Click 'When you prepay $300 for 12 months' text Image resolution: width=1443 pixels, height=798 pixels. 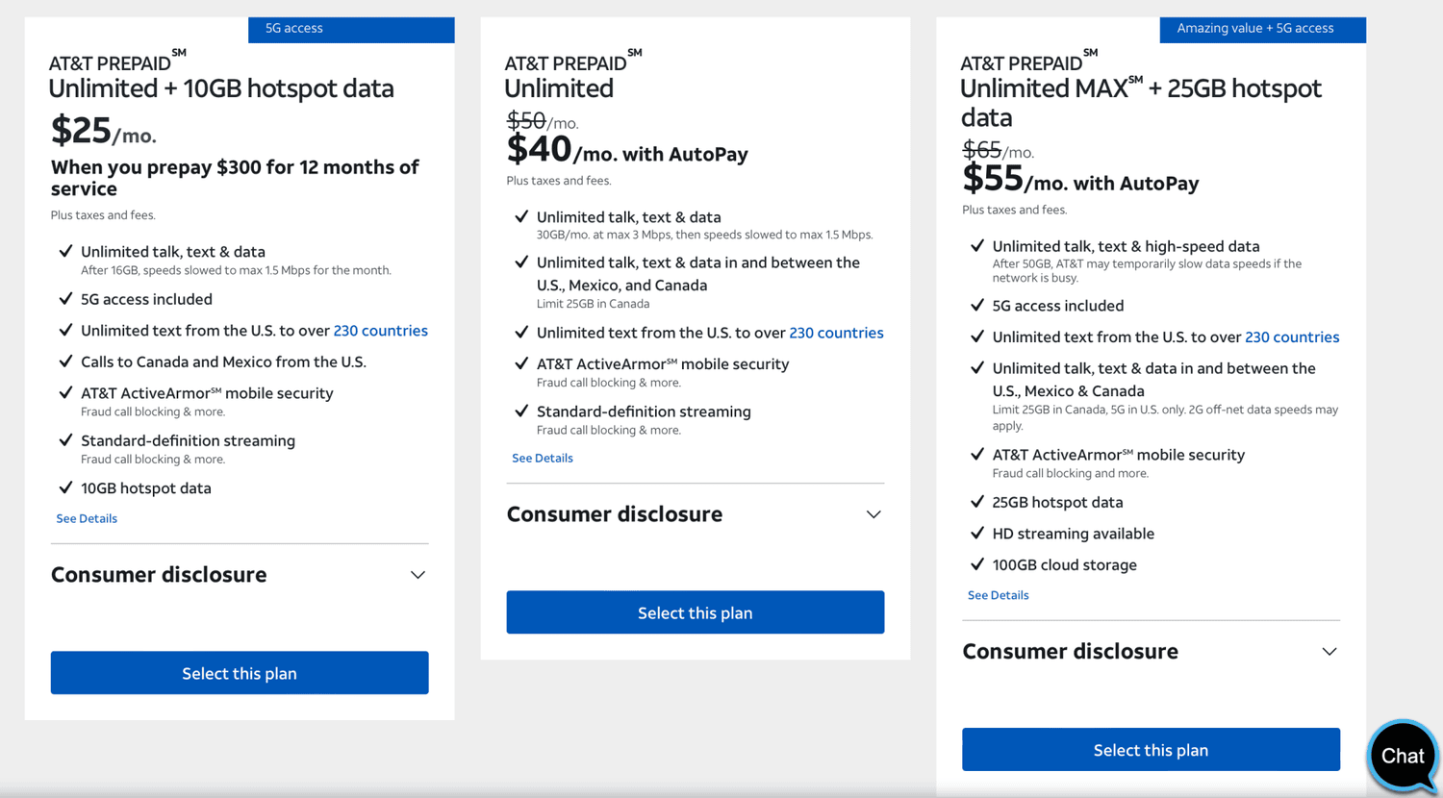tap(235, 178)
